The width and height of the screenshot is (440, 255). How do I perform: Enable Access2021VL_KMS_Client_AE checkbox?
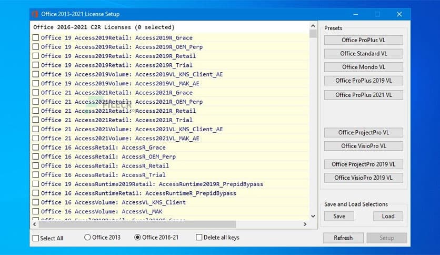[36, 129]
